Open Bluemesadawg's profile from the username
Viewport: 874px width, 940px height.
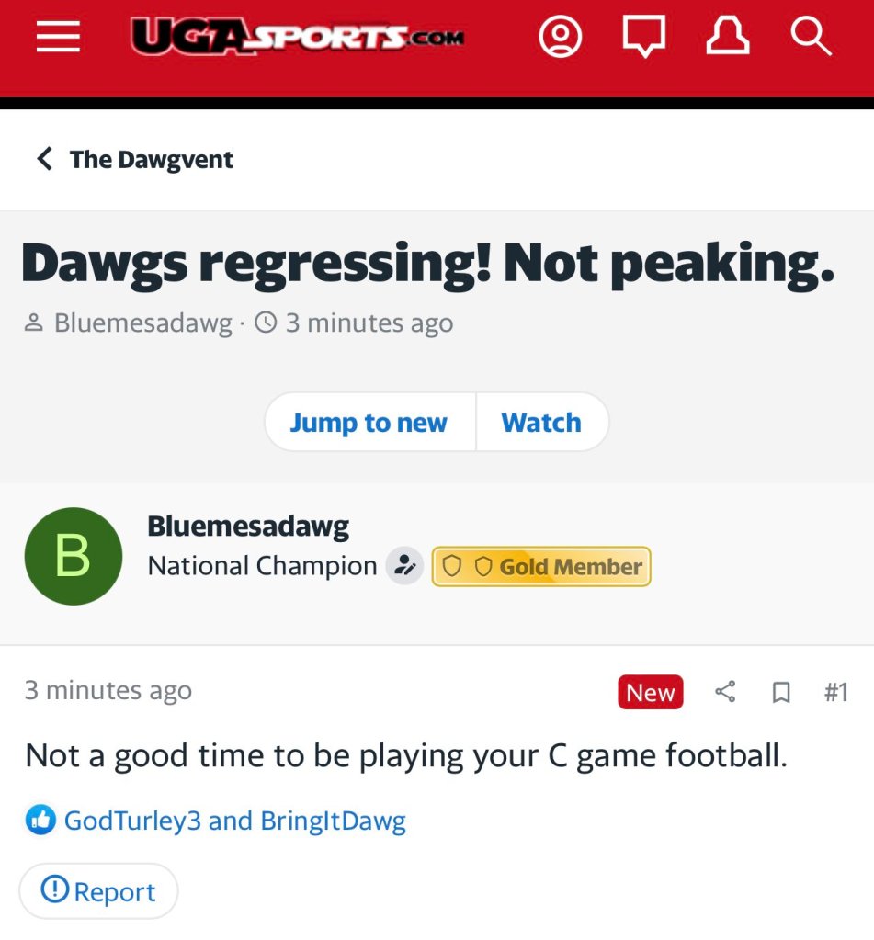coord(248,527)
